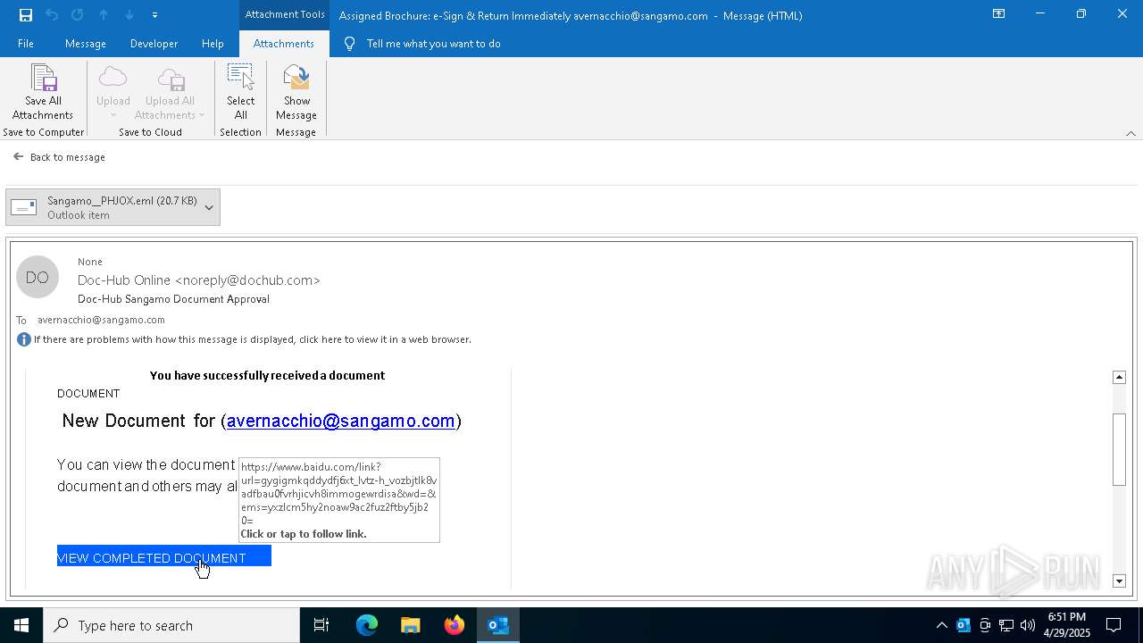Click the message body scrollbar thumb

click(1119, 450)
